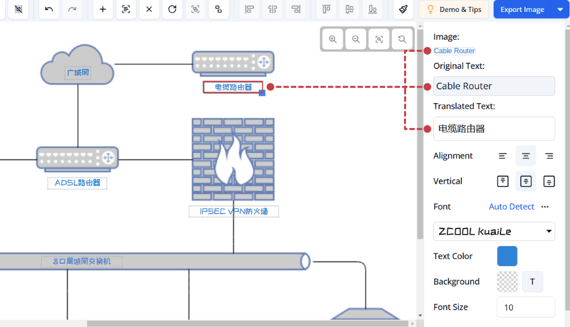Image resolution: width=570 pixels, height=327 pixels.
Task: Zoom in on the canvas
Action: (333, 39)
